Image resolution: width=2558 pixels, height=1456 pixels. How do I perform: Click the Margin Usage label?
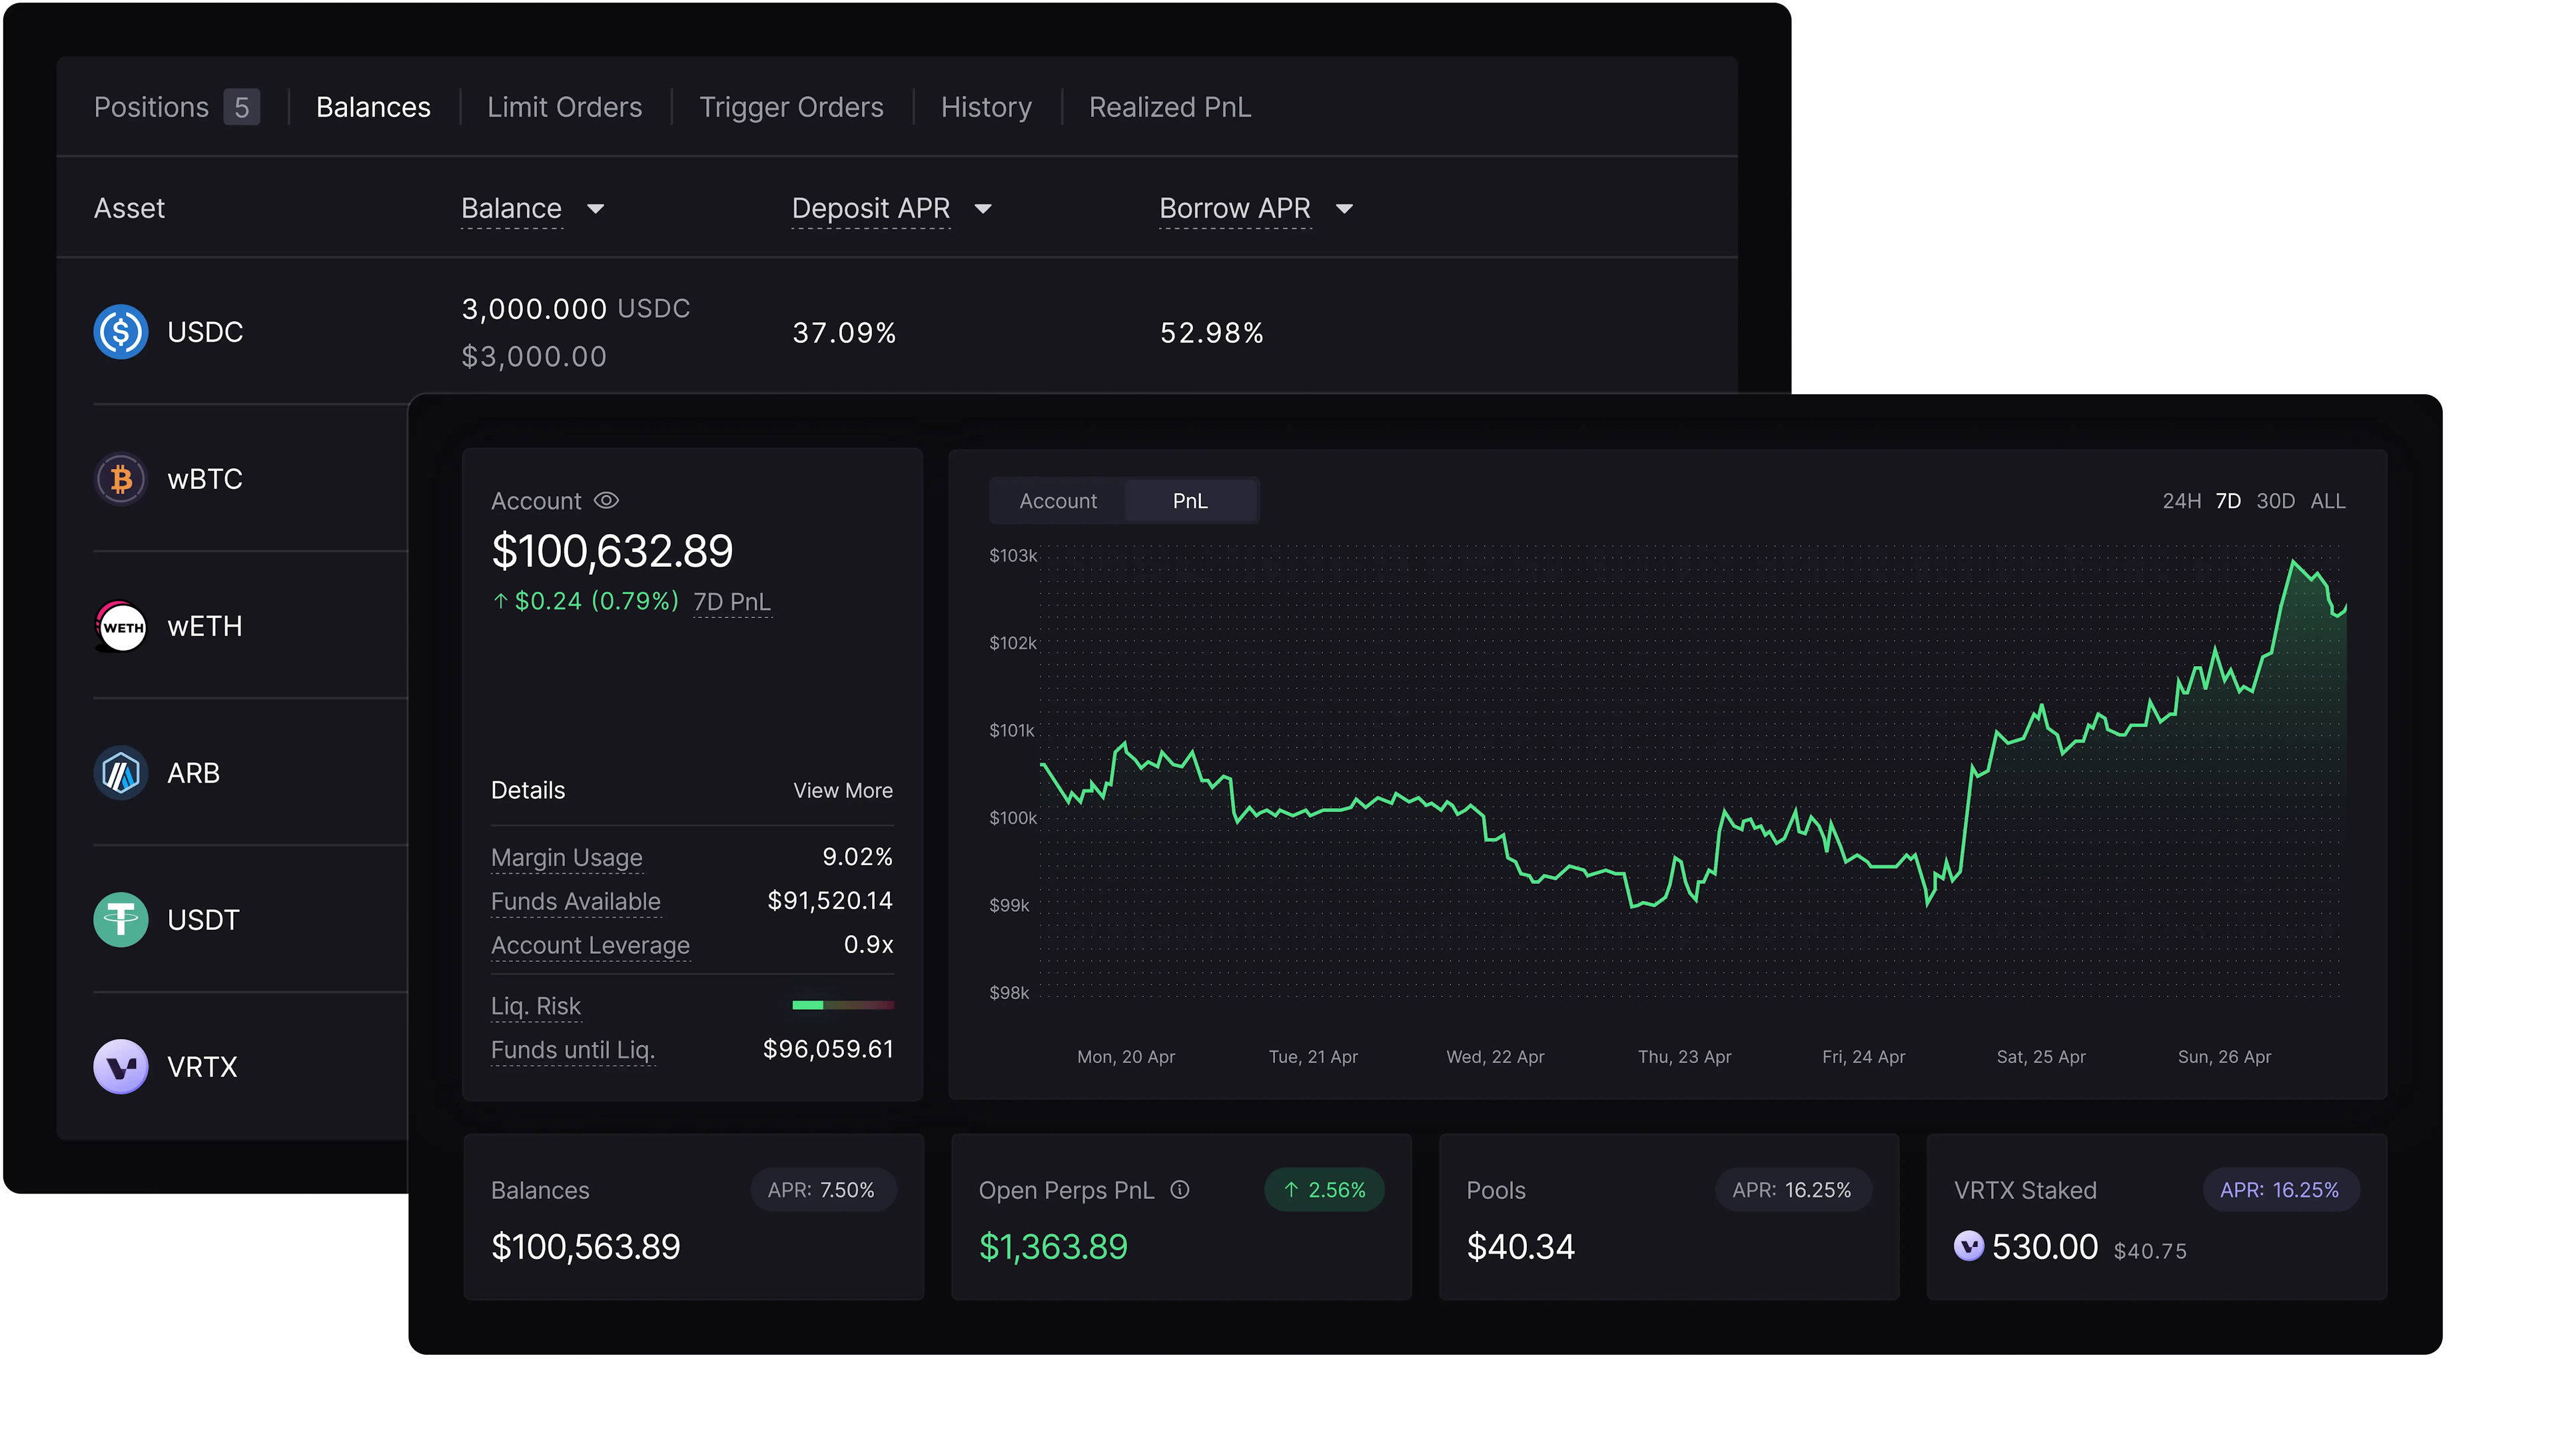566,857
